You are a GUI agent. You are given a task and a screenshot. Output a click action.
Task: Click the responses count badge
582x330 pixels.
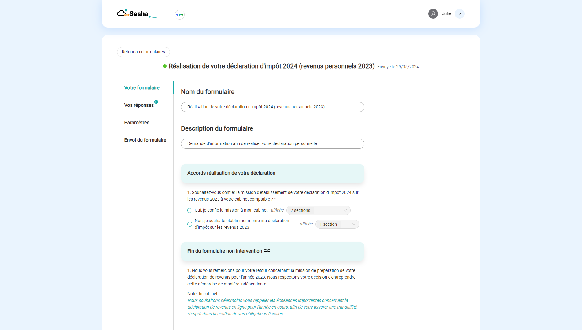pos(156,102)
